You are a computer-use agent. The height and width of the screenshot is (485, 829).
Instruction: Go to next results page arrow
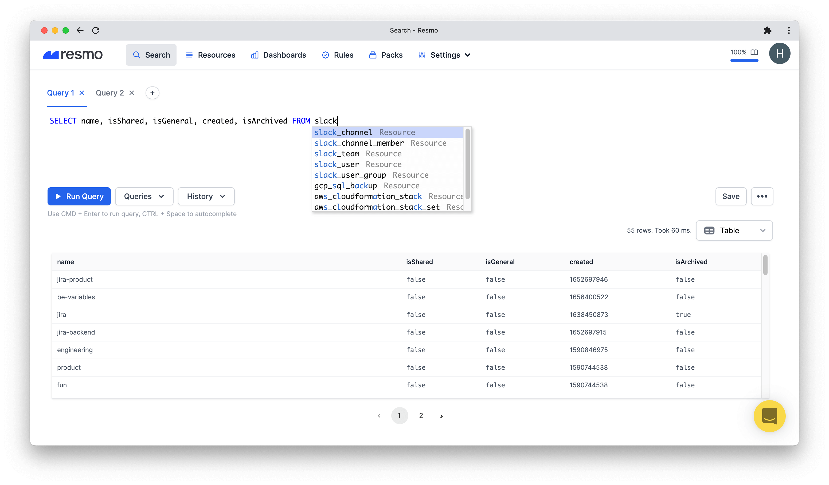[441, 416]
